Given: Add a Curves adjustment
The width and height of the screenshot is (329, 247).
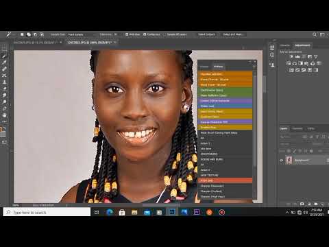Looking at the screenshot, I should 304,56.
